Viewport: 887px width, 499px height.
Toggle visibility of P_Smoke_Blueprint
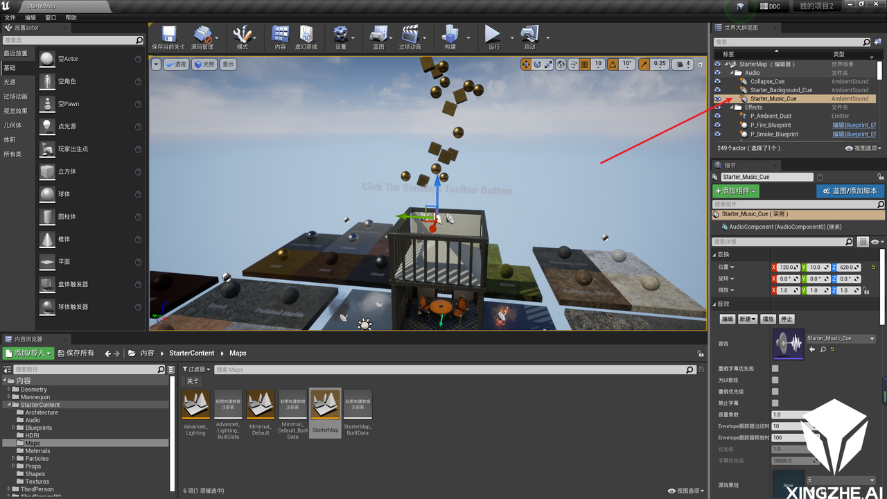click(717, 134)
